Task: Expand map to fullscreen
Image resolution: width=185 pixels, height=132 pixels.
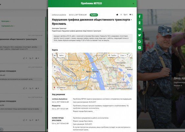Action: click(x=130, y=55)
